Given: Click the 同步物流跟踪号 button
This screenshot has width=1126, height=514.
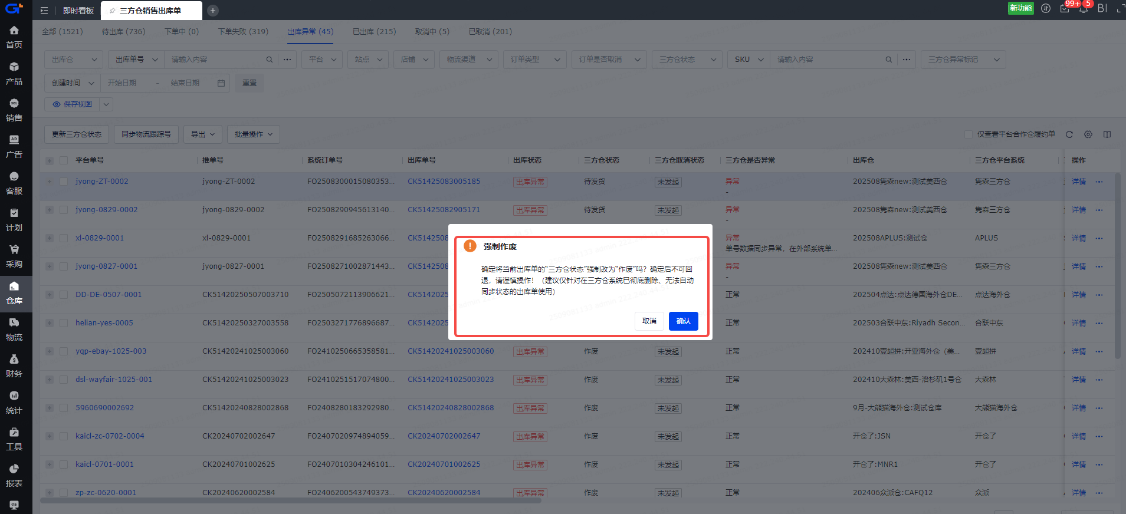Looking at the screenshot, I should tap(146, 134).
